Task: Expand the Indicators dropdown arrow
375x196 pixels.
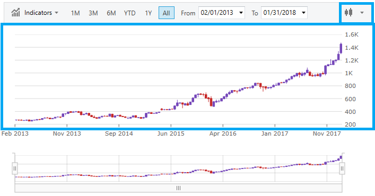Action: (x=56, y=13)
